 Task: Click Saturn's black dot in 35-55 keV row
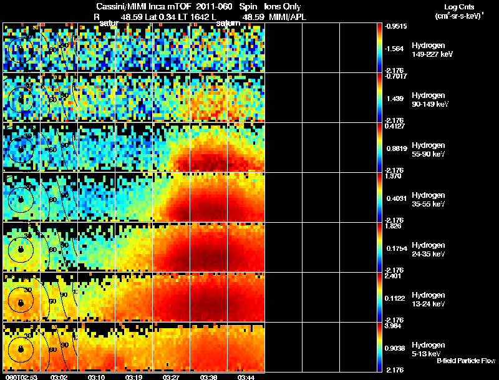click(21, 200)
